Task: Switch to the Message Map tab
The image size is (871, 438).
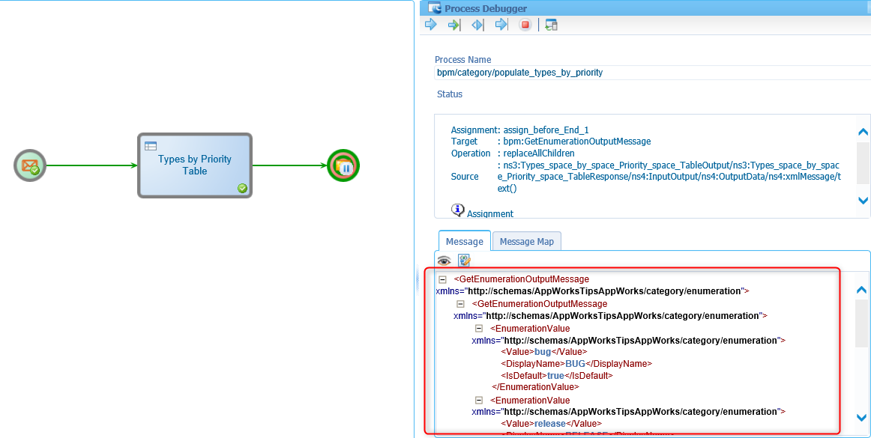Action: click(526, 241)
